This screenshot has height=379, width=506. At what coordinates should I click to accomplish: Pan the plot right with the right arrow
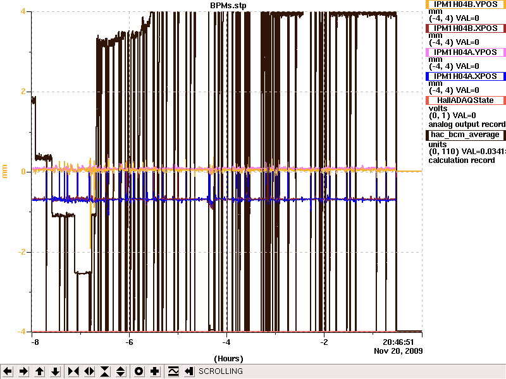[23, 371]
